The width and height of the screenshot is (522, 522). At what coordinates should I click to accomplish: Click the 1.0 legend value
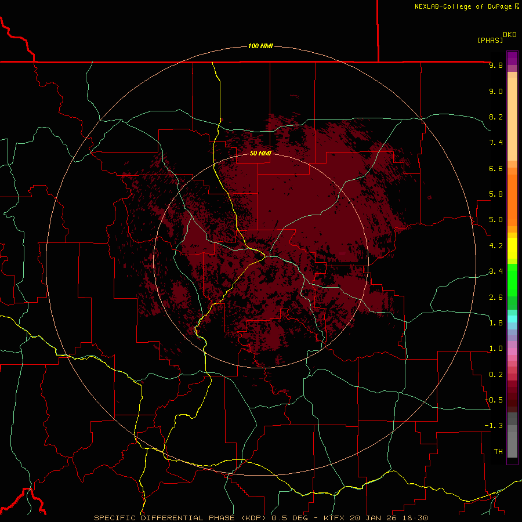pos(496,349)
